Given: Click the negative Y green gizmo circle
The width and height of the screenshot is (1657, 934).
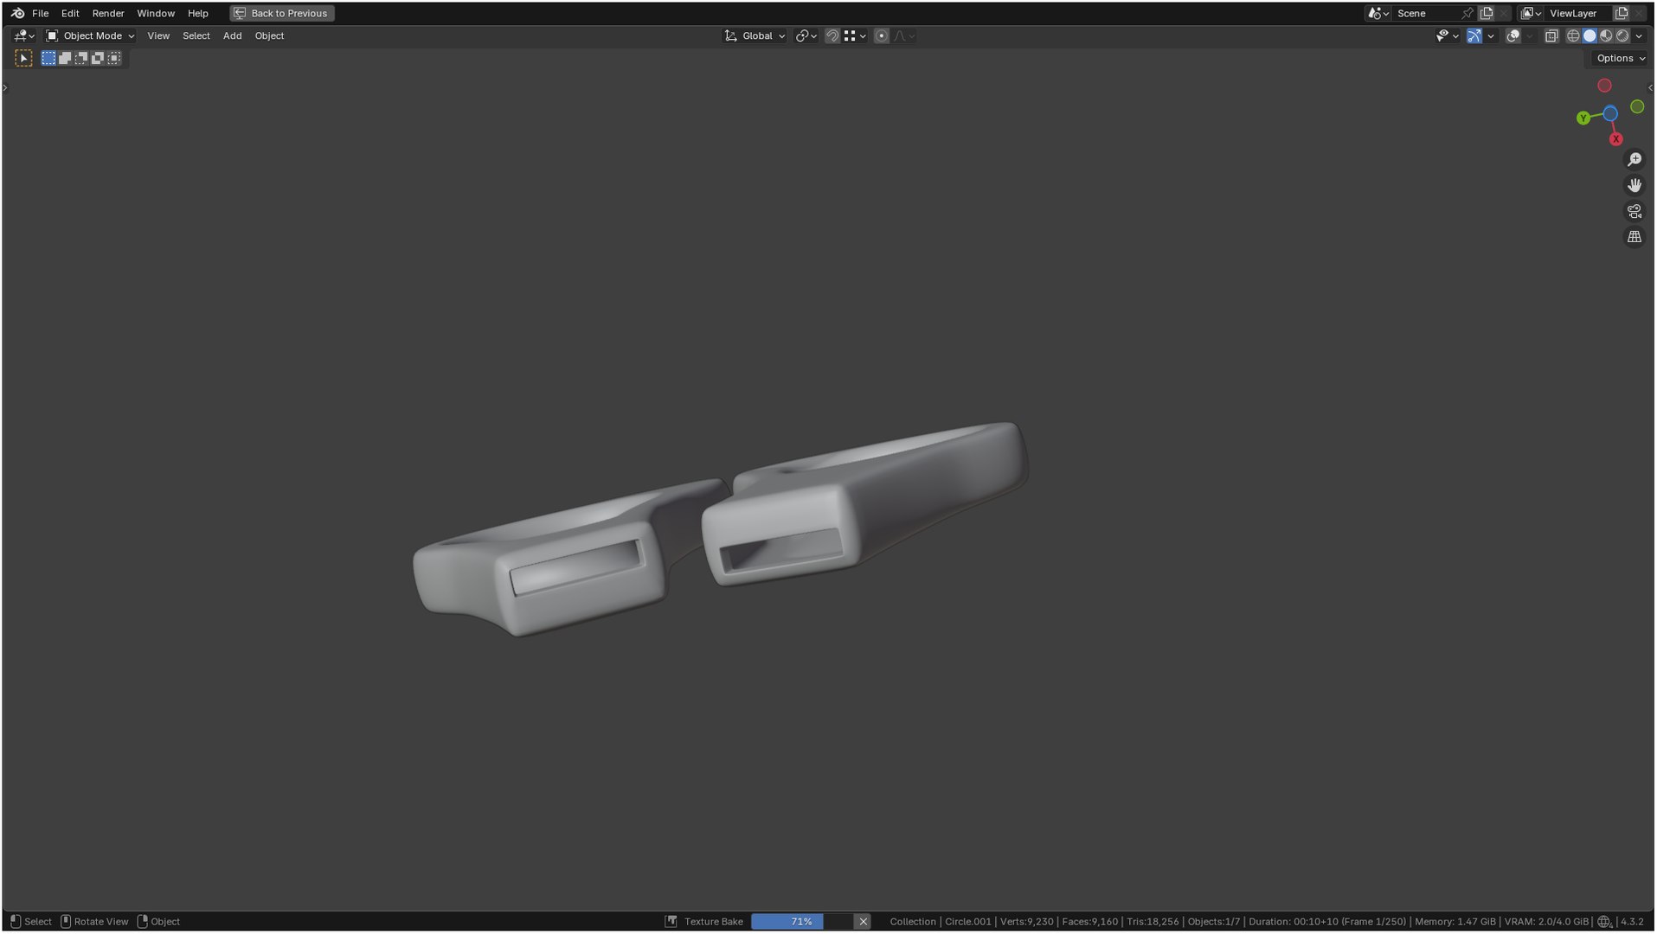Looking at the screenshot, I should click(1637, 106).
